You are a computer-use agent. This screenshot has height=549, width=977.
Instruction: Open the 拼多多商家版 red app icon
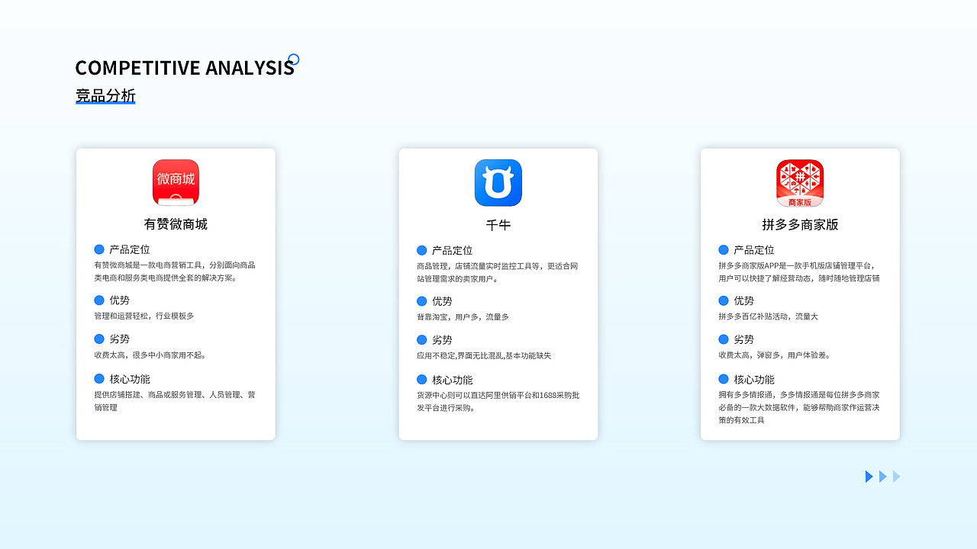800,183
